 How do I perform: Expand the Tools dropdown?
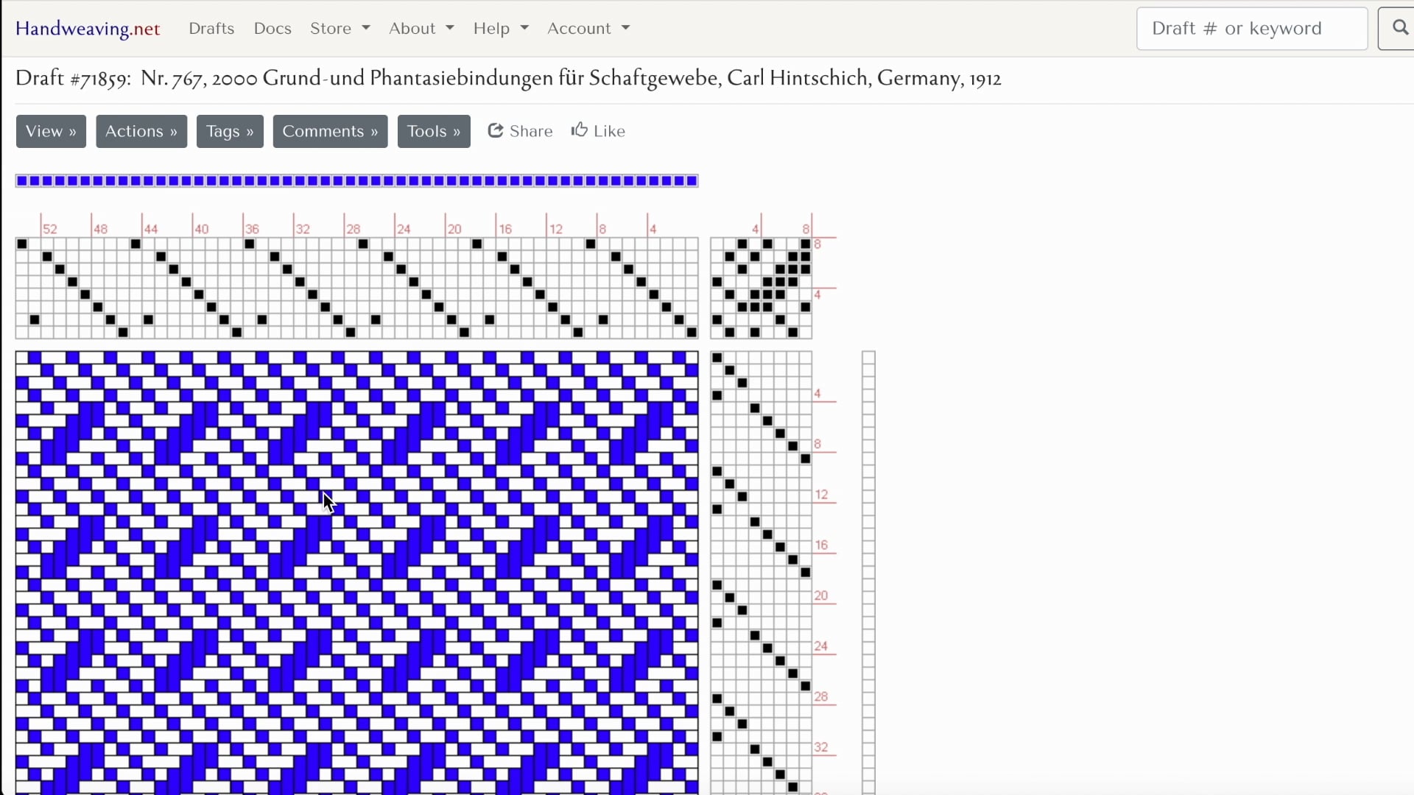pos(434,131)
